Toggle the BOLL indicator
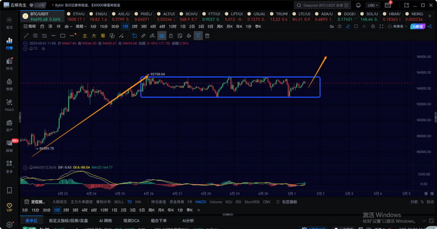 tap(119, 202)
